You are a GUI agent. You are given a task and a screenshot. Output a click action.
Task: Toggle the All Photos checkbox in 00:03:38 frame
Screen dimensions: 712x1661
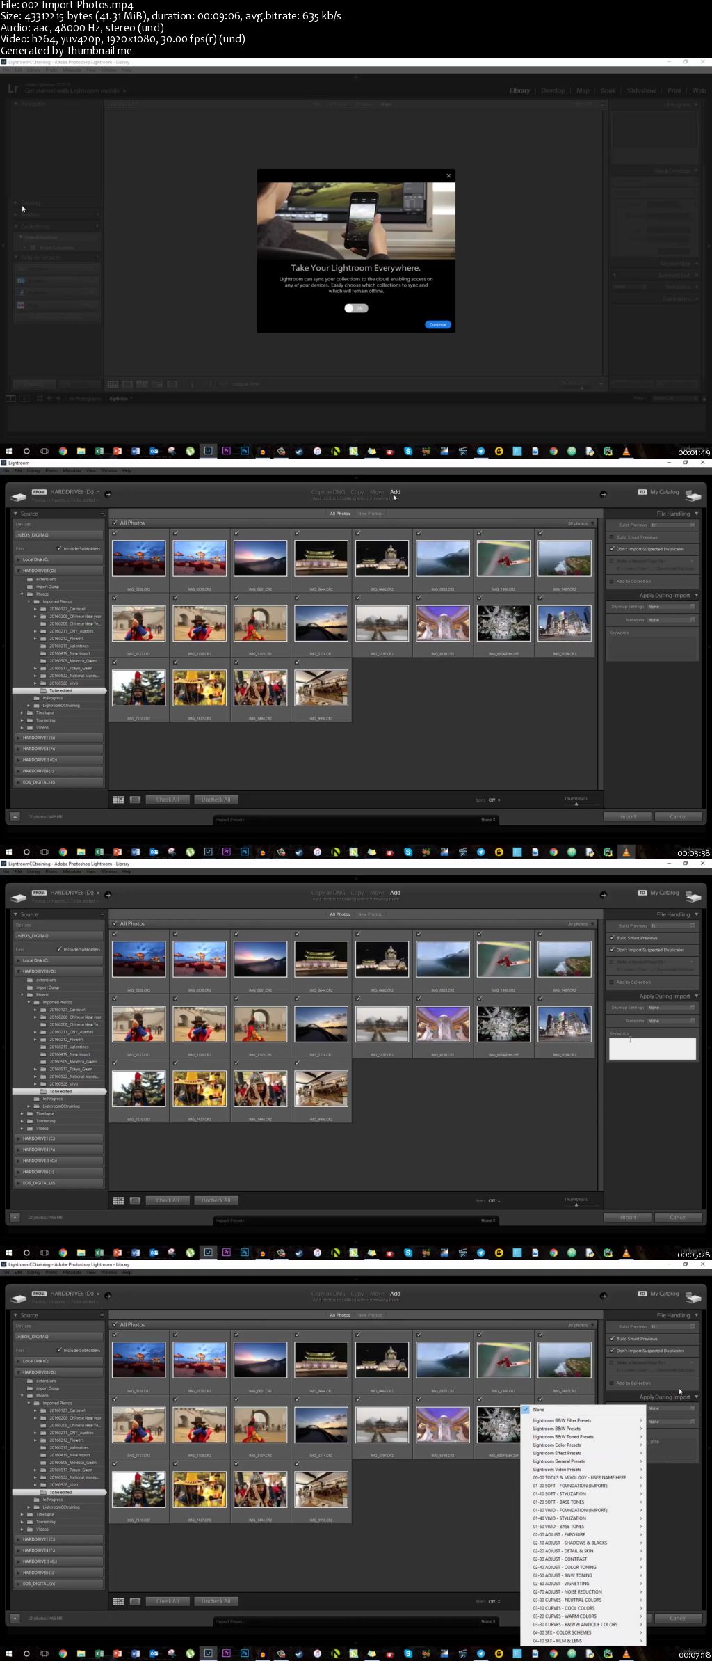[115, 523]
